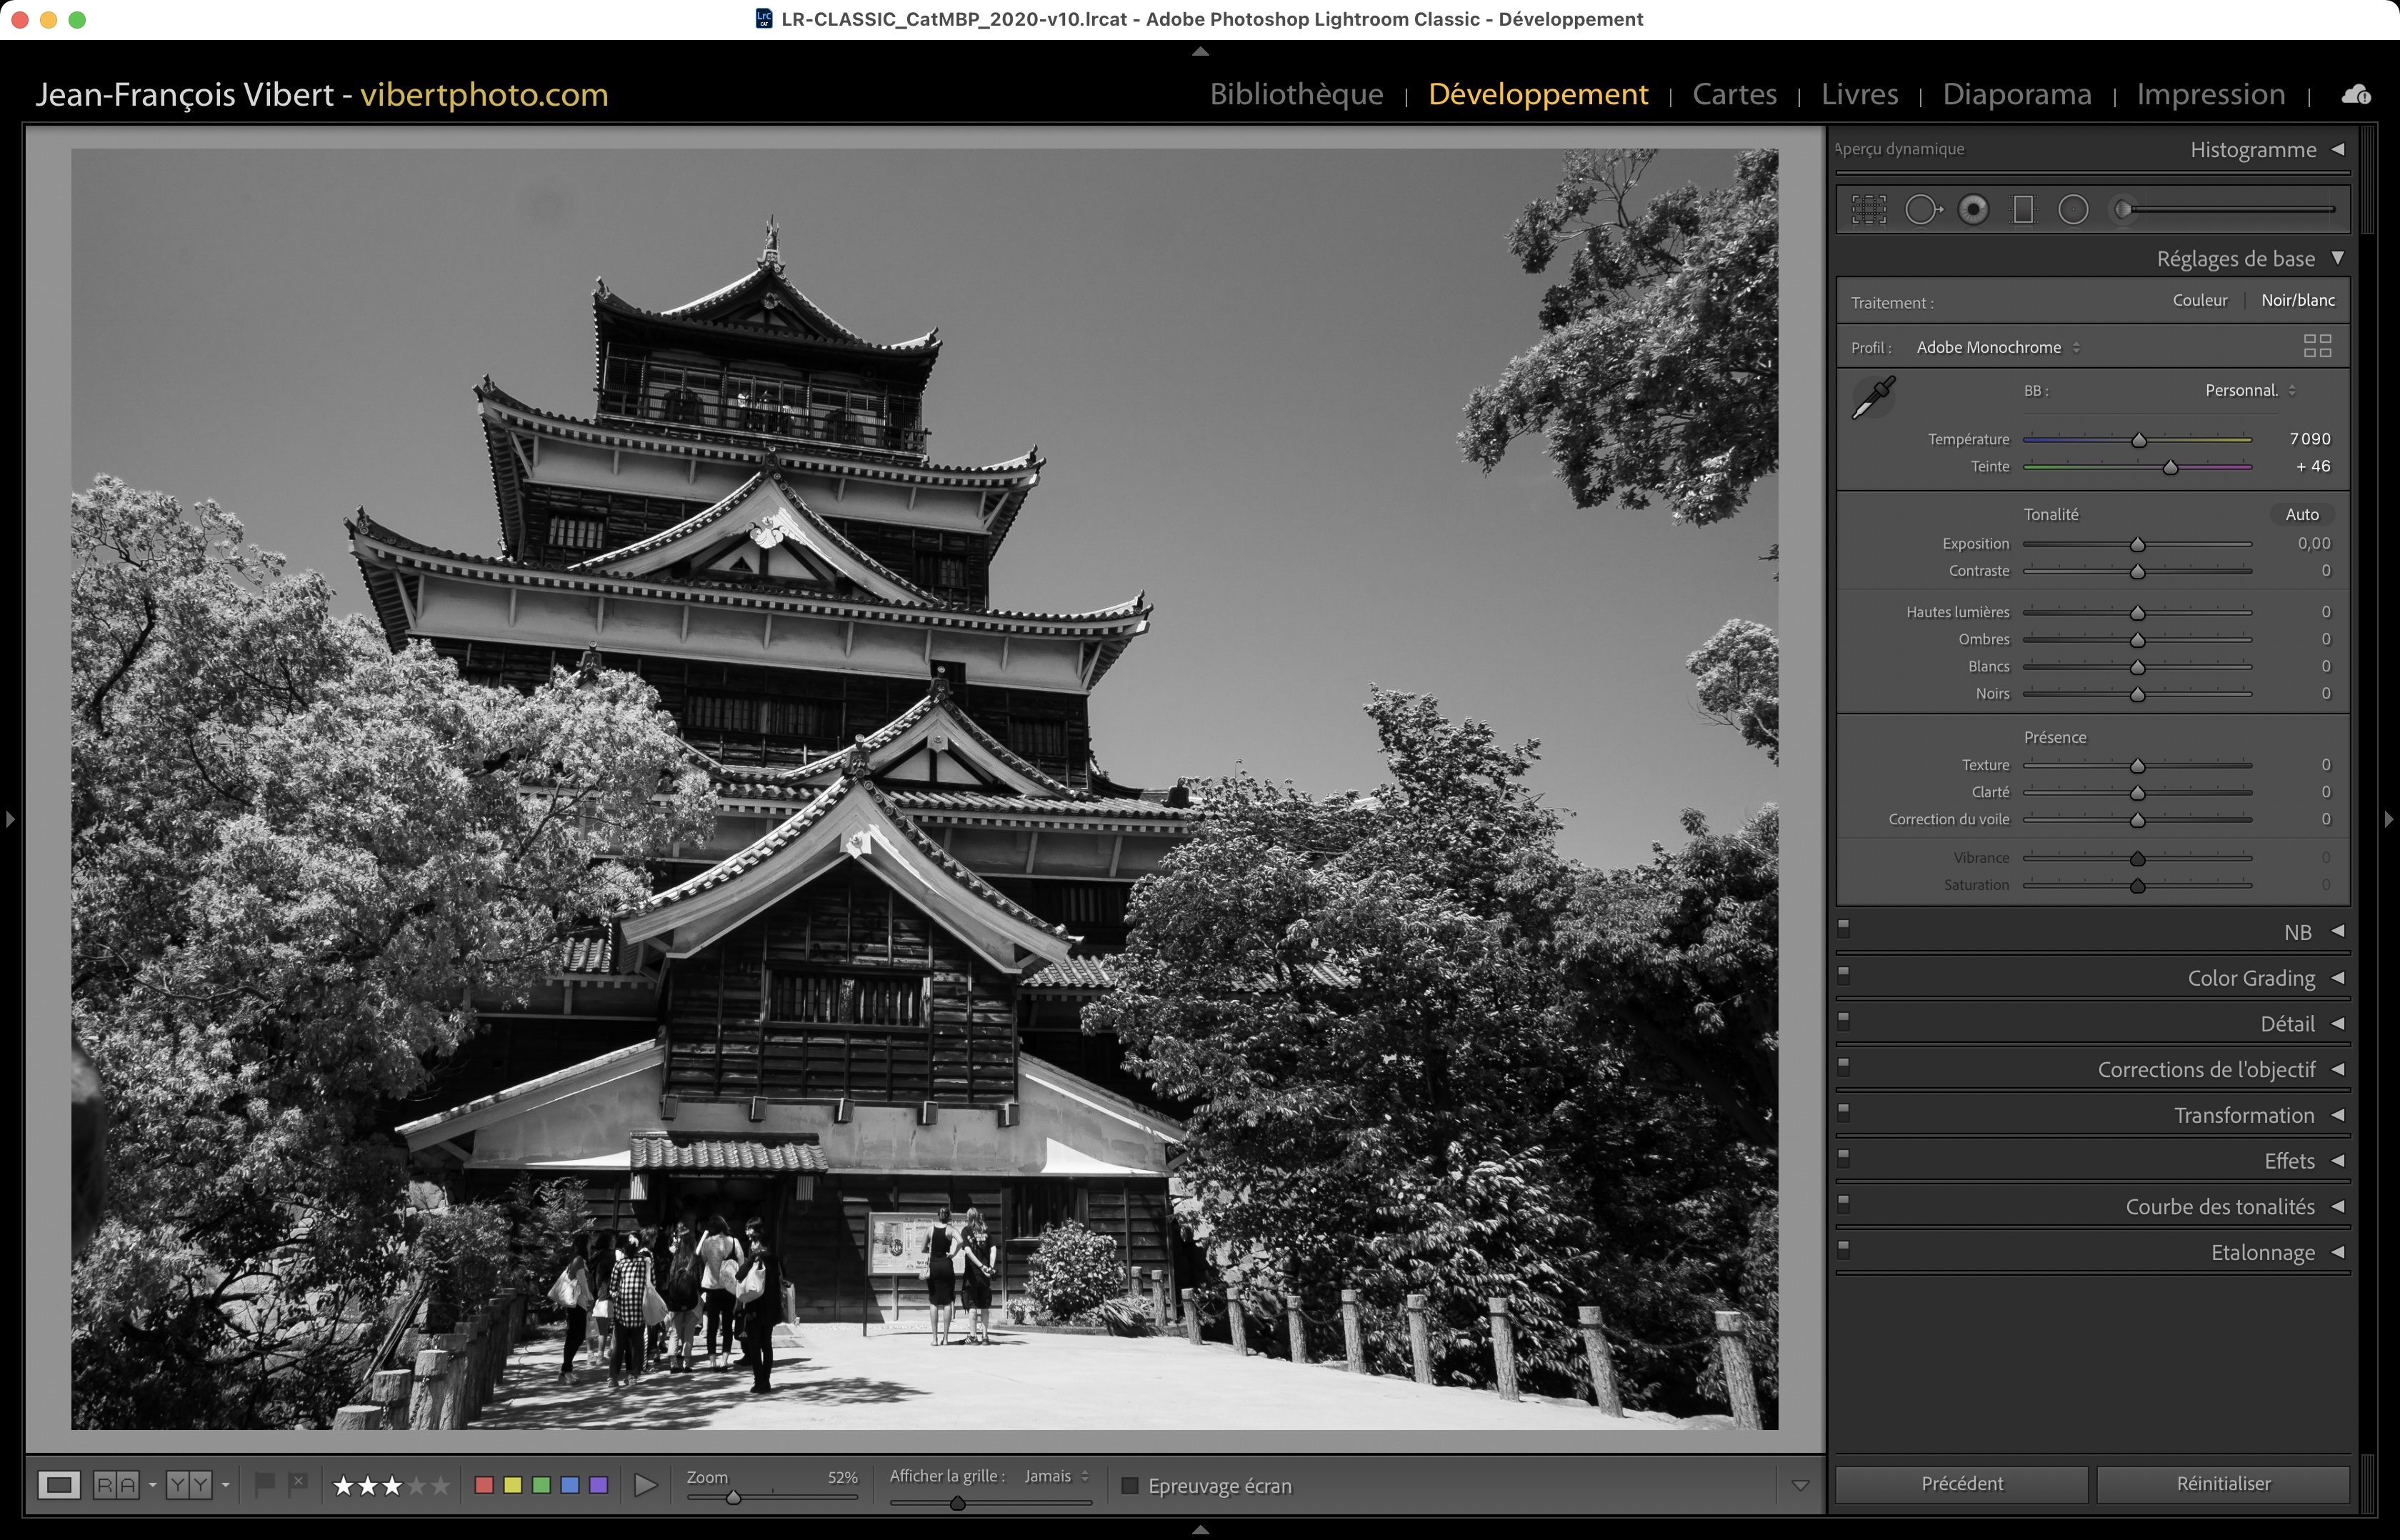Click the cloud sync status icon
Image resolution: width=2400 pixels, height=1540 pixels.
2355,95
